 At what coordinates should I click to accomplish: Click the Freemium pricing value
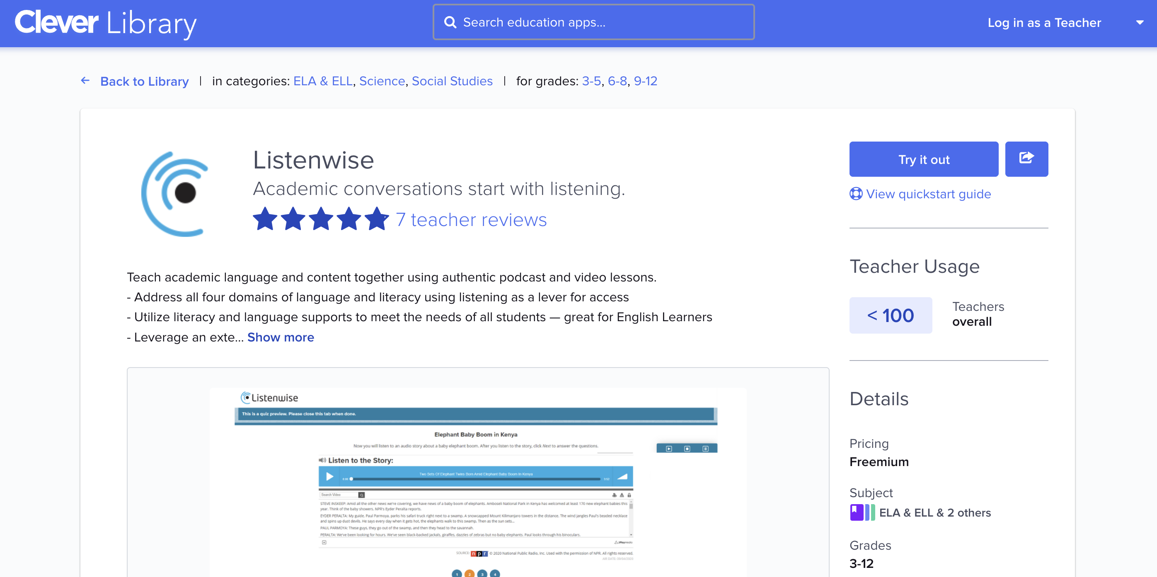[x=879, y=462]
